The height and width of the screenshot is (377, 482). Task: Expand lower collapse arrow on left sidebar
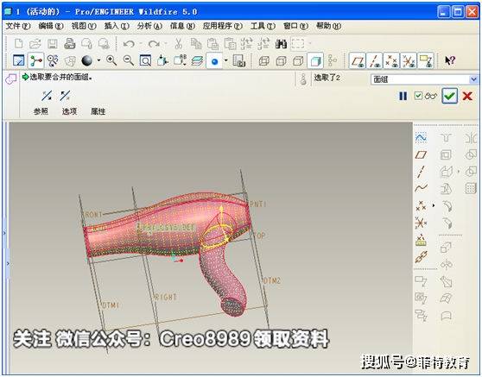point(8,263)
